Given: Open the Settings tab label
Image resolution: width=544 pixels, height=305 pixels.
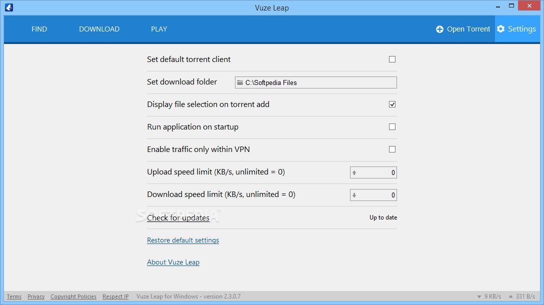Looking at the screenshot, I should tap(522, 29).
